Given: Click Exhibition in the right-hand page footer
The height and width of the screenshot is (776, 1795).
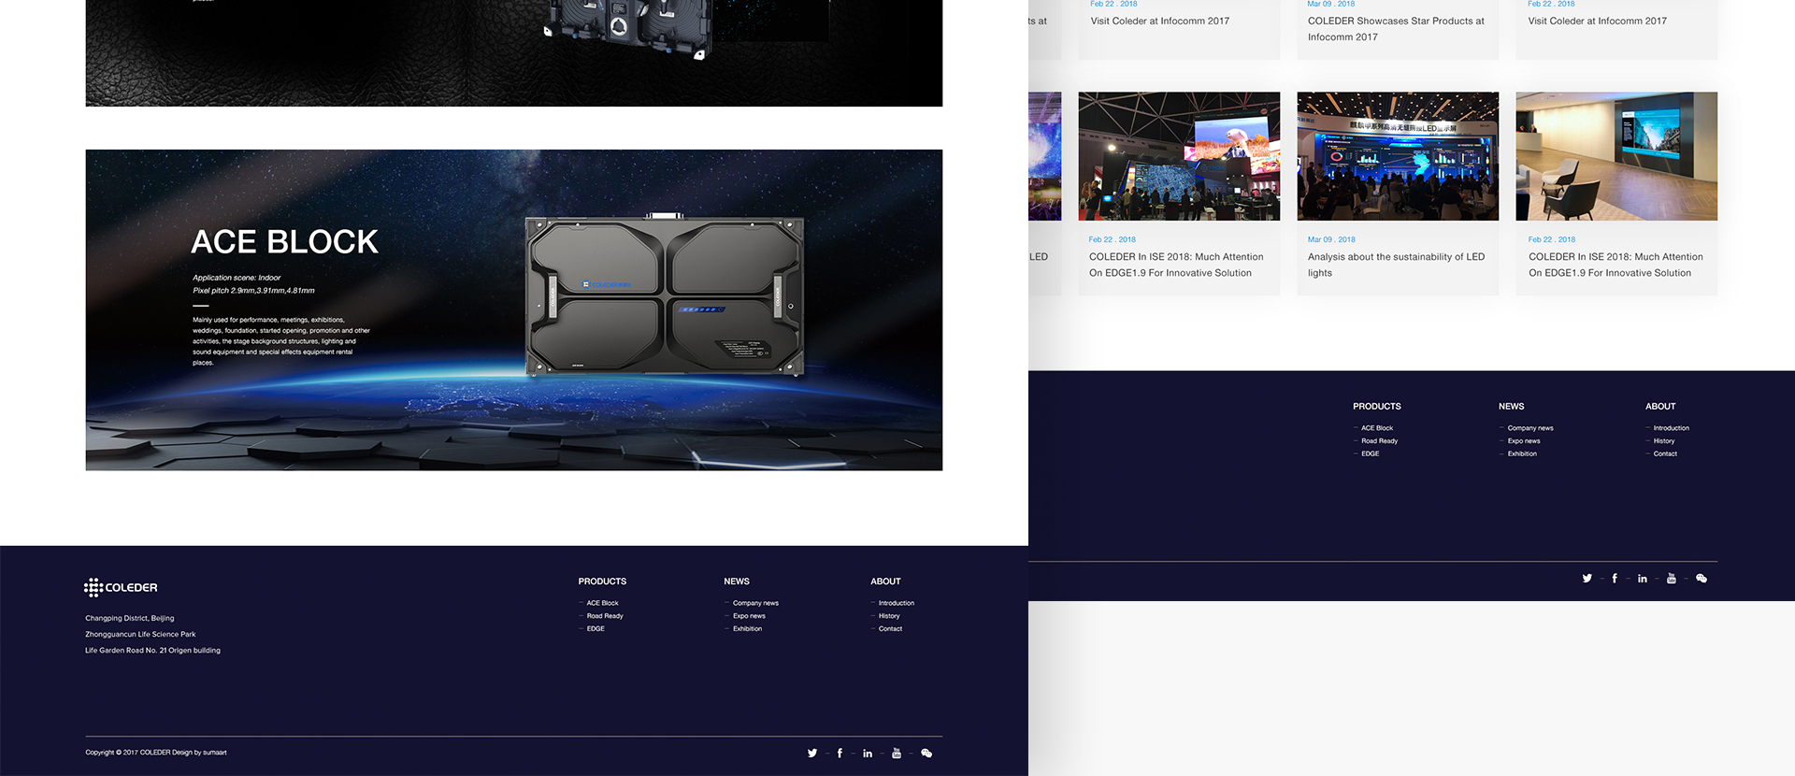Looking at the screenshot, I should 1522,454.
